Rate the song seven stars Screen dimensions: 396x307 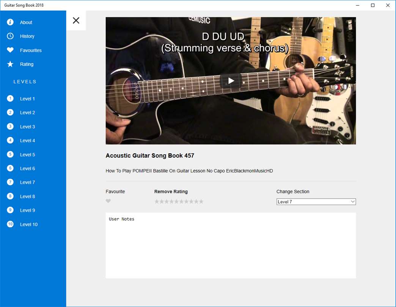186,201
